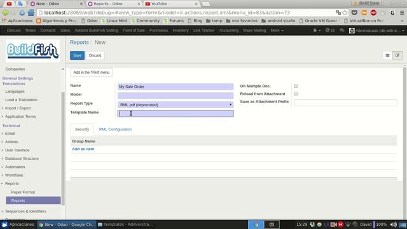Click Add in the 'Print' menu button

[92, 73]
